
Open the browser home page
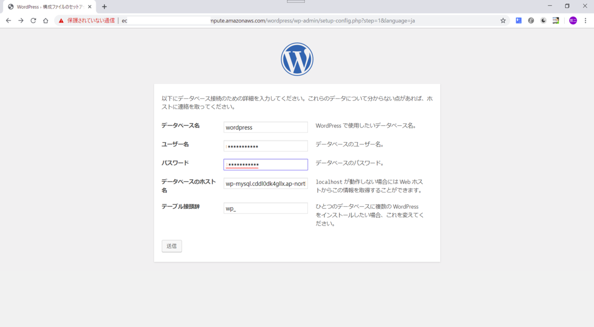(x=45, y=20)
